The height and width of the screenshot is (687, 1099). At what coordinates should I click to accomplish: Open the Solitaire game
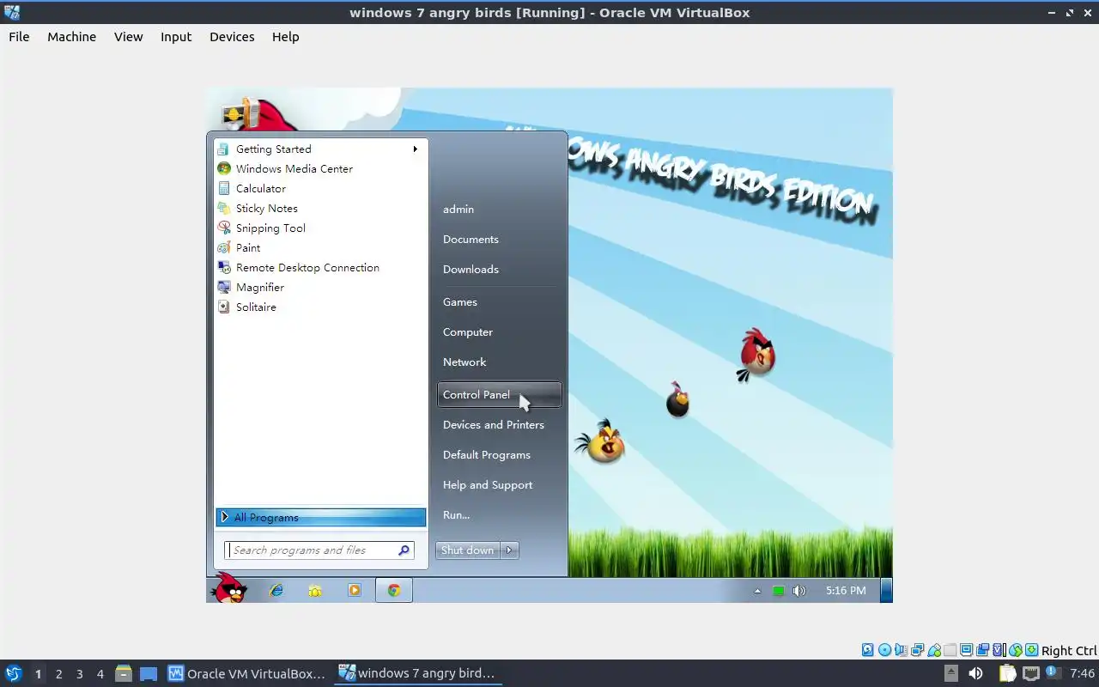(x=320, y=307)
